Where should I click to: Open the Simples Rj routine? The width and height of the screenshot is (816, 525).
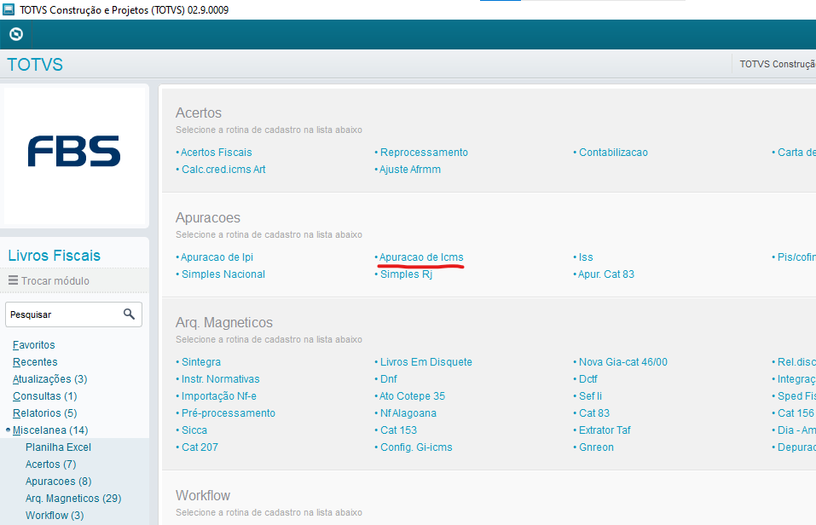(x=407, y=274)
